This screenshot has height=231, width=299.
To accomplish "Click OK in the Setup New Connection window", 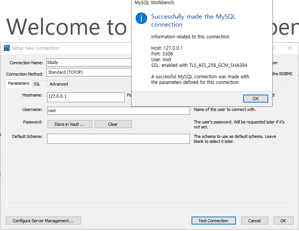I will (283, 221).
